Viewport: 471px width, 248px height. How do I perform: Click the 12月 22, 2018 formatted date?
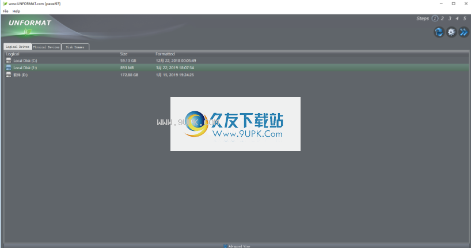[176, 61]
